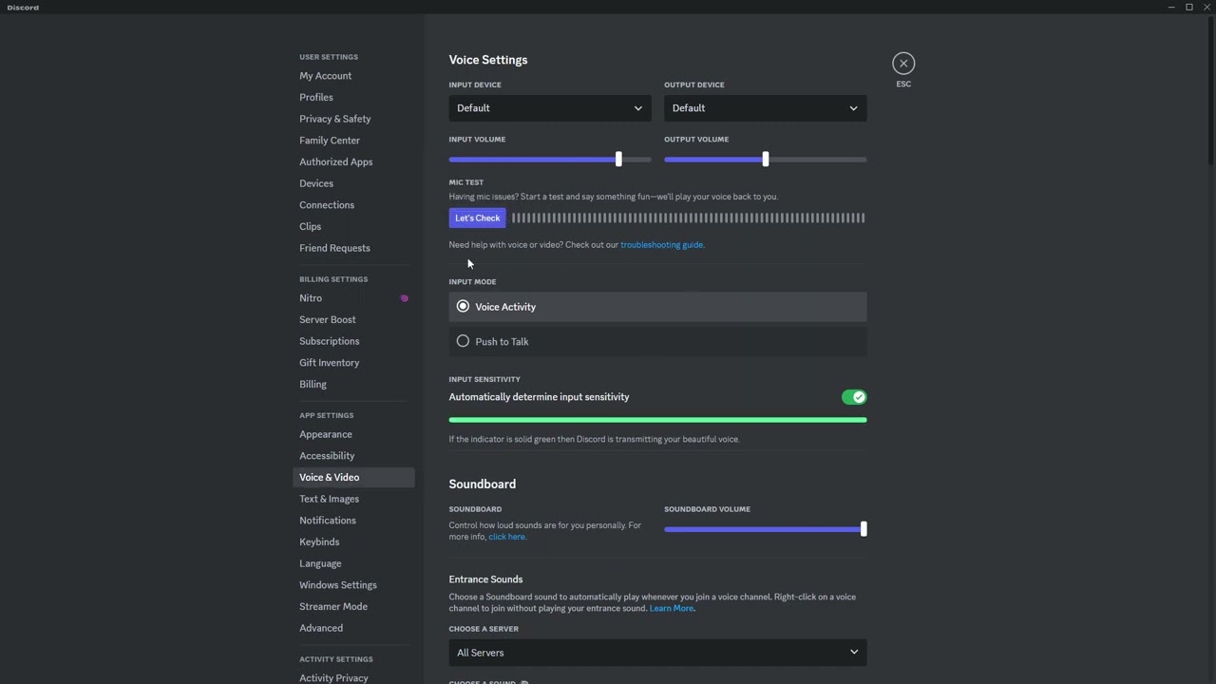The height and width of the screenshot is (684, 1216).
Task: Click the Entrance Sounds heading
Action: (485, 579)
